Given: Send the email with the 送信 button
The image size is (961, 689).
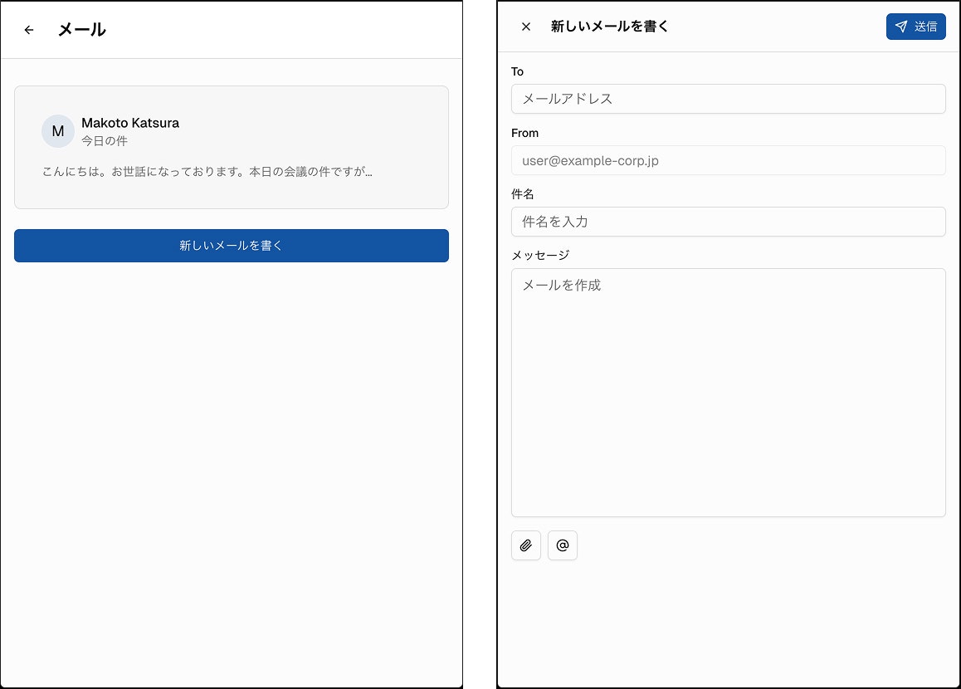Looking at the screenshot, I should click(915, 26).
